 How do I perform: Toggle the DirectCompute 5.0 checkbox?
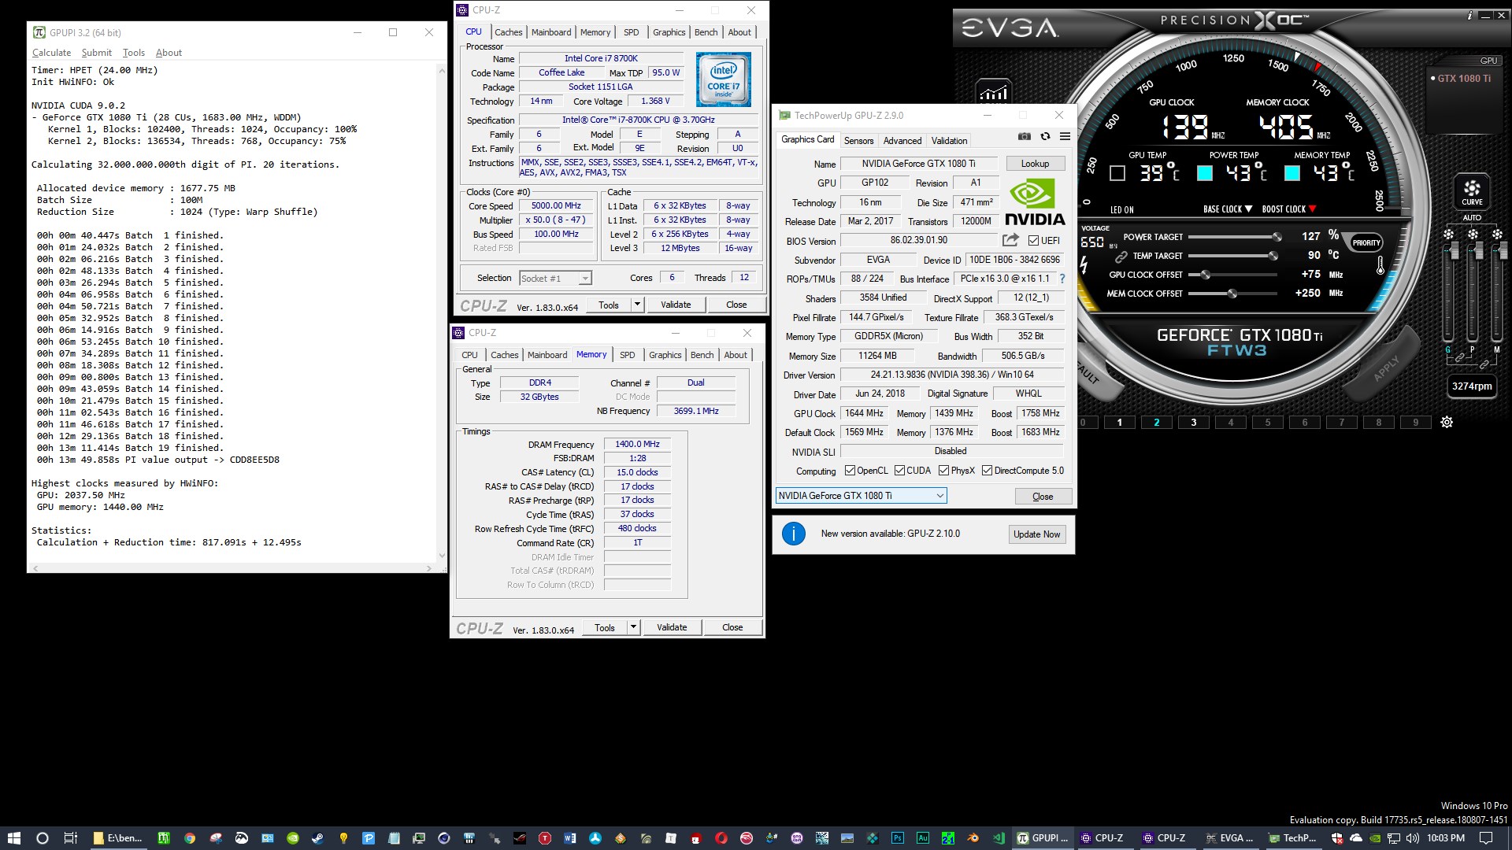point(987,471)
